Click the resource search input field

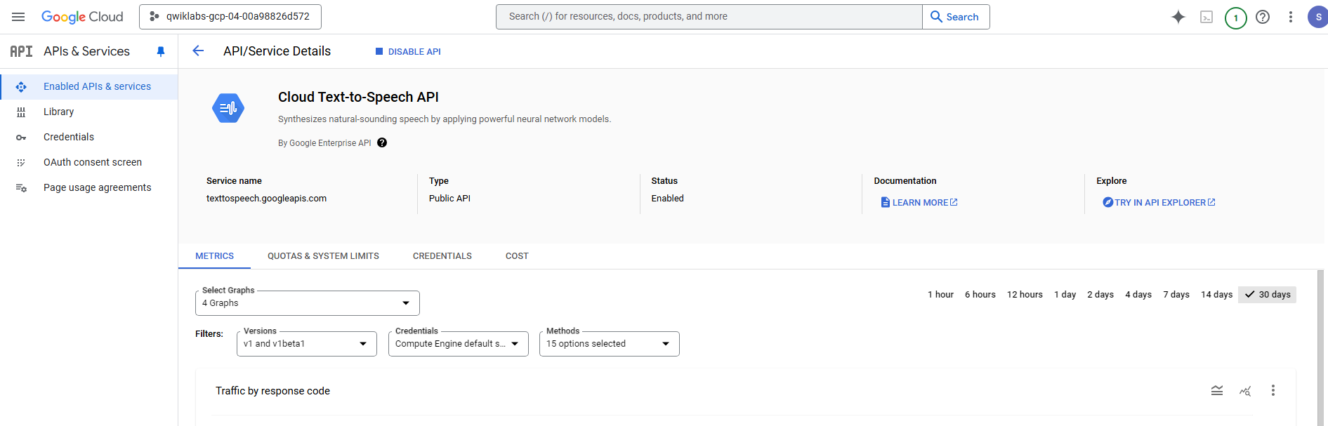coord(709,17)
